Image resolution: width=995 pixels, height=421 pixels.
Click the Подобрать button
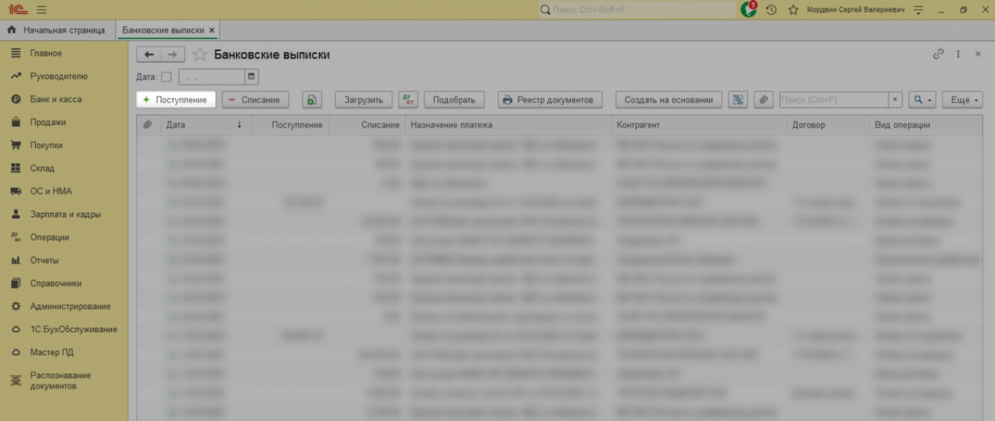[x=454, y=100]
